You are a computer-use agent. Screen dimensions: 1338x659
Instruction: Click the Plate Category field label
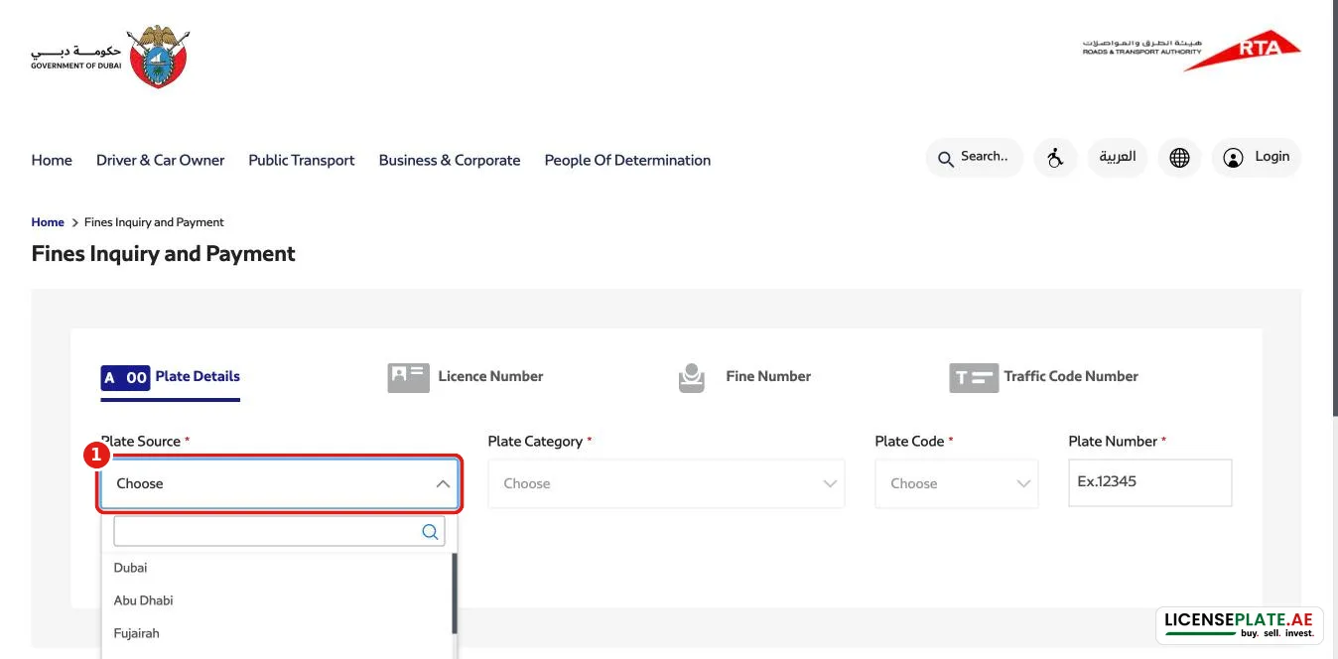[540, 442]
